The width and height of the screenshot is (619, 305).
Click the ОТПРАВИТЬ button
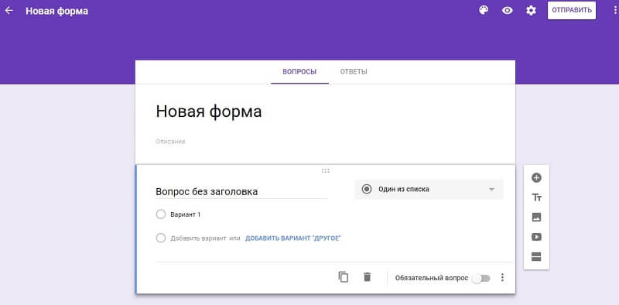click(572, 10)
